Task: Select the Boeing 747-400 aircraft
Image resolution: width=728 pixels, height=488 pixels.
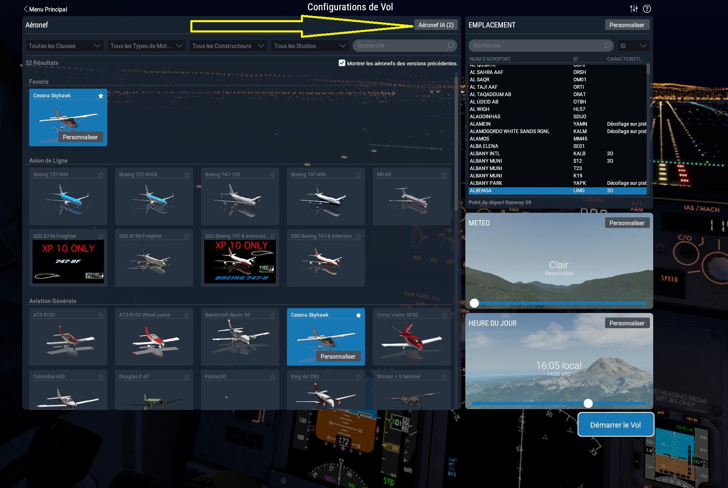Action: [326, 196]
